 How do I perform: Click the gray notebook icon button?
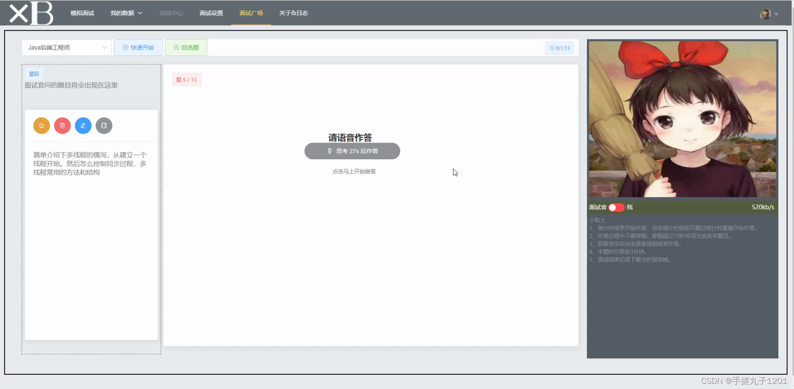click(104, 126)
